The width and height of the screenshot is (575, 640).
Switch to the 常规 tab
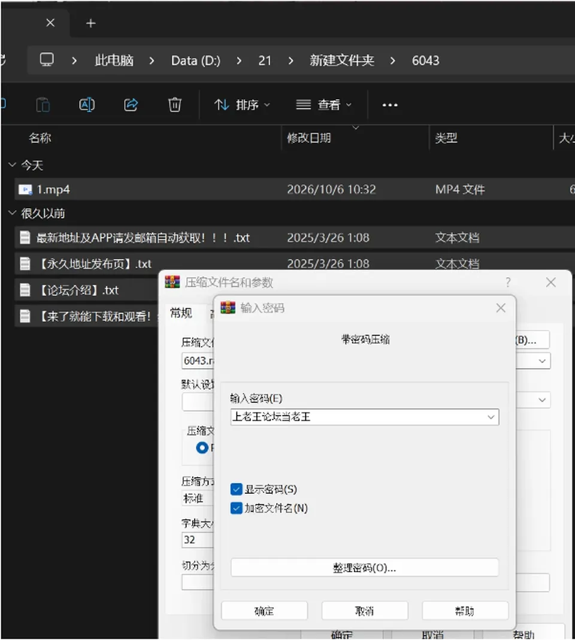pos(181,313)
